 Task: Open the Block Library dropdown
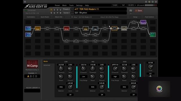(x=33, y=88)
